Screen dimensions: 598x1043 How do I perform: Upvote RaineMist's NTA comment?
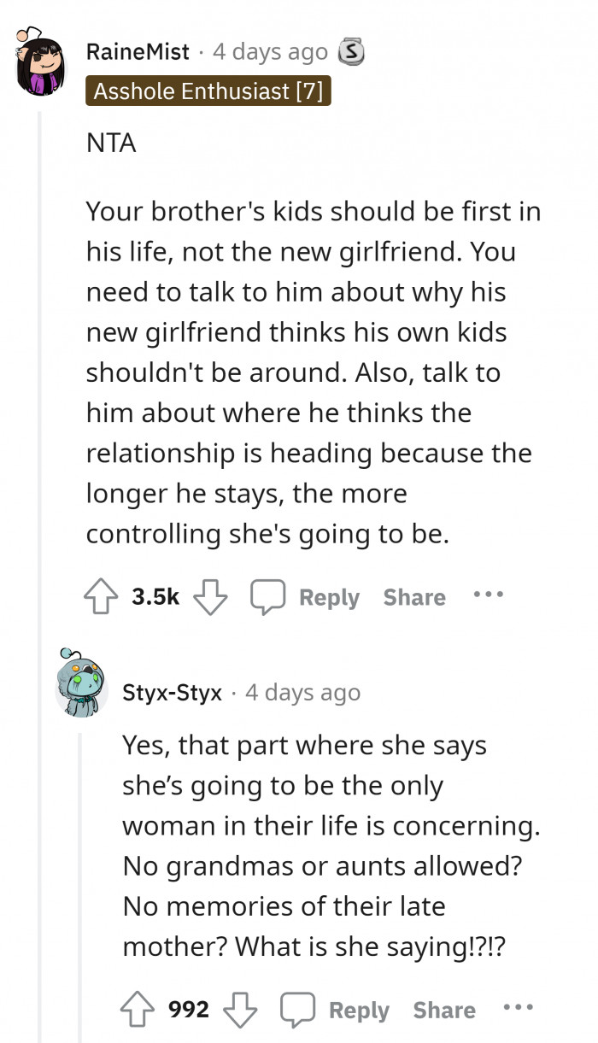coord(102,596)
